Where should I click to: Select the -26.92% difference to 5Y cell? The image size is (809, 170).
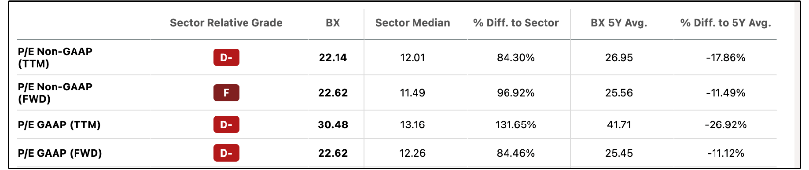coord(726,125)
